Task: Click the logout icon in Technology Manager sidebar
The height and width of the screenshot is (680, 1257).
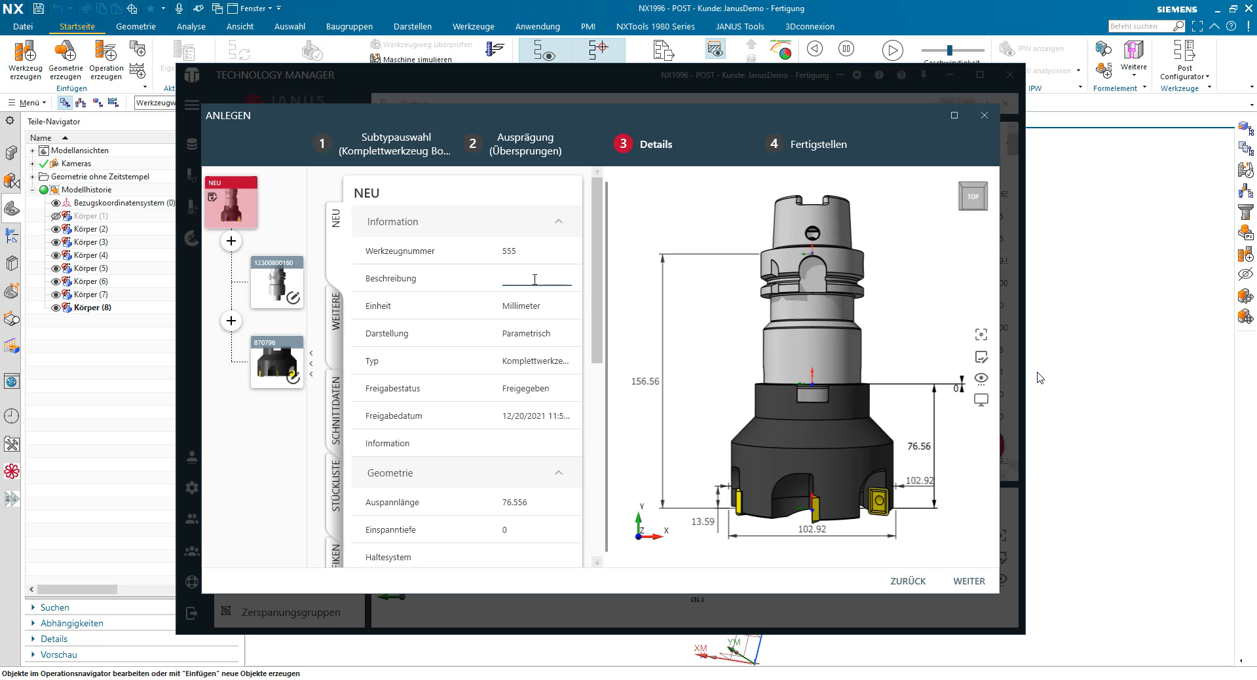Action: [192, 613]
